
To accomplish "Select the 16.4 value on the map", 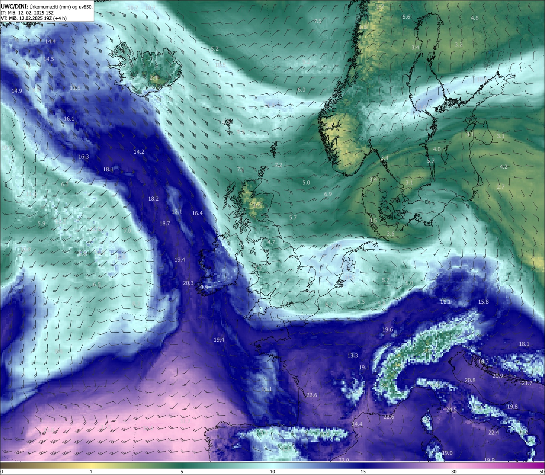I will pos(197,213).
